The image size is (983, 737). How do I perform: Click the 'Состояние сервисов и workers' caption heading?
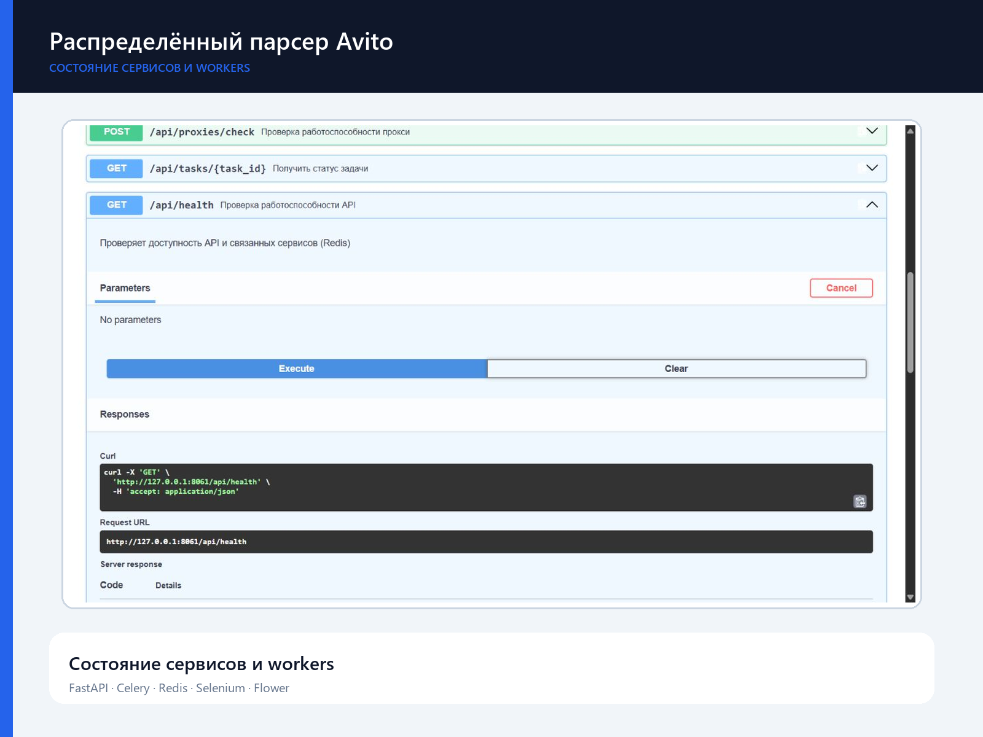(202, 664)
